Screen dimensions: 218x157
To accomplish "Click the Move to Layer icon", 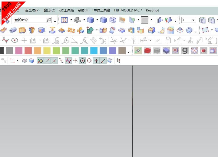I will 160,20.
